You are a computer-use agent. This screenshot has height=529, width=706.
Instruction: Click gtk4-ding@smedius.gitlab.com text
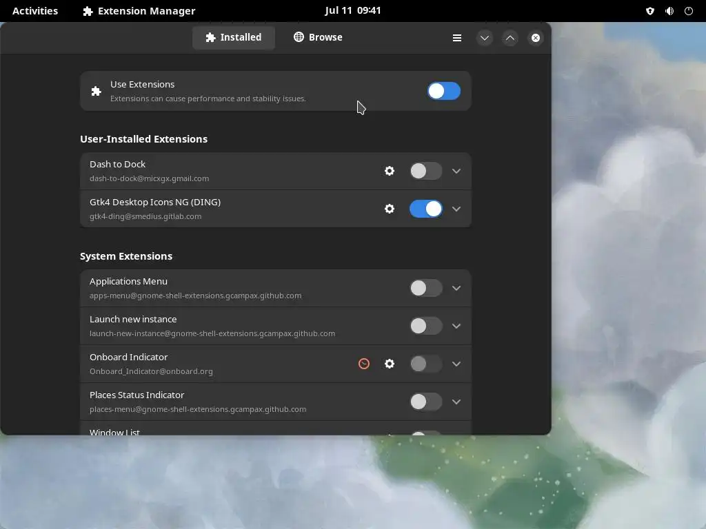[x=145, y=216]
